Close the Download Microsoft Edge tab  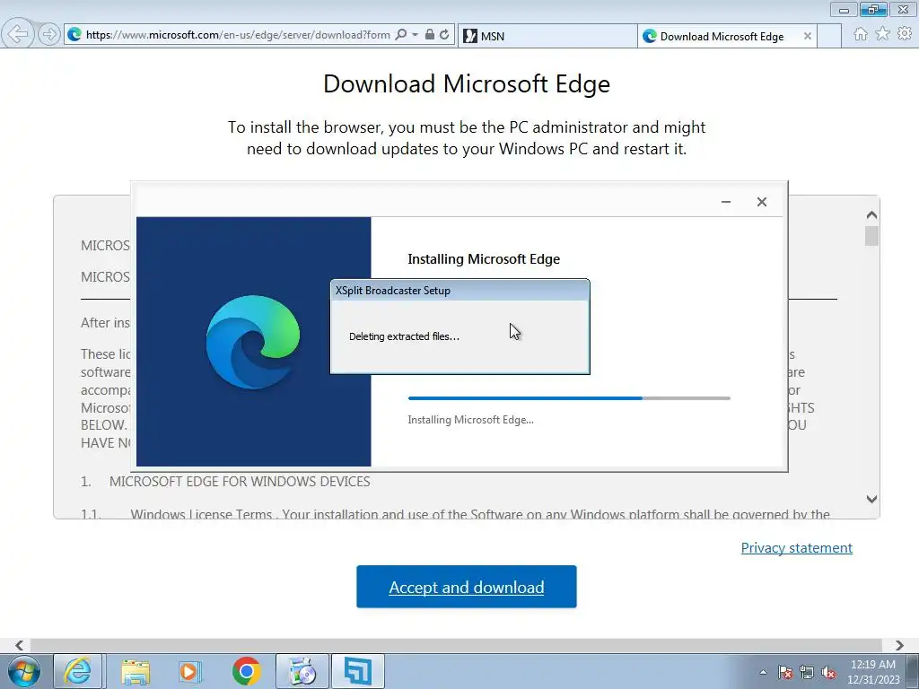click(807, 36)
